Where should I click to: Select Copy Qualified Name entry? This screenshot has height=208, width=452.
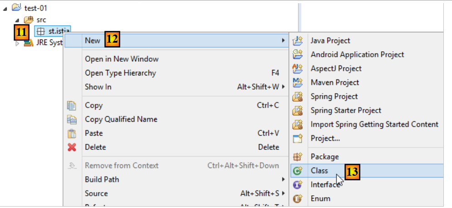pos(121,119)
